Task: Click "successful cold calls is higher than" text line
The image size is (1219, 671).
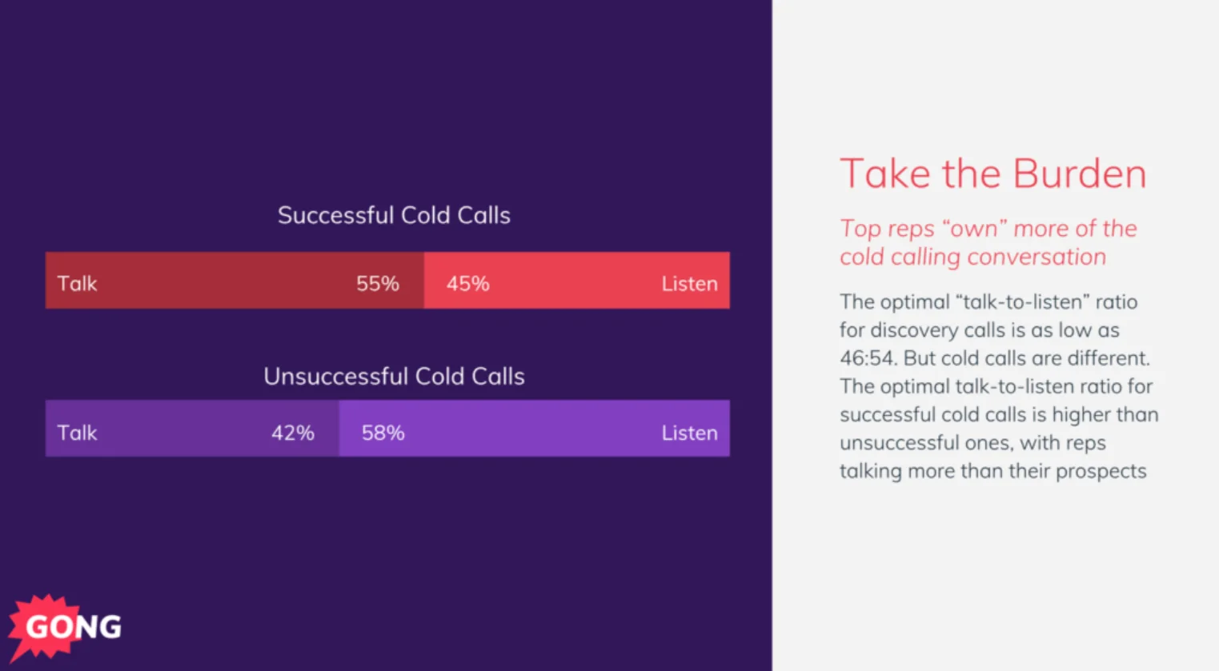Action: tap(999, 414)
